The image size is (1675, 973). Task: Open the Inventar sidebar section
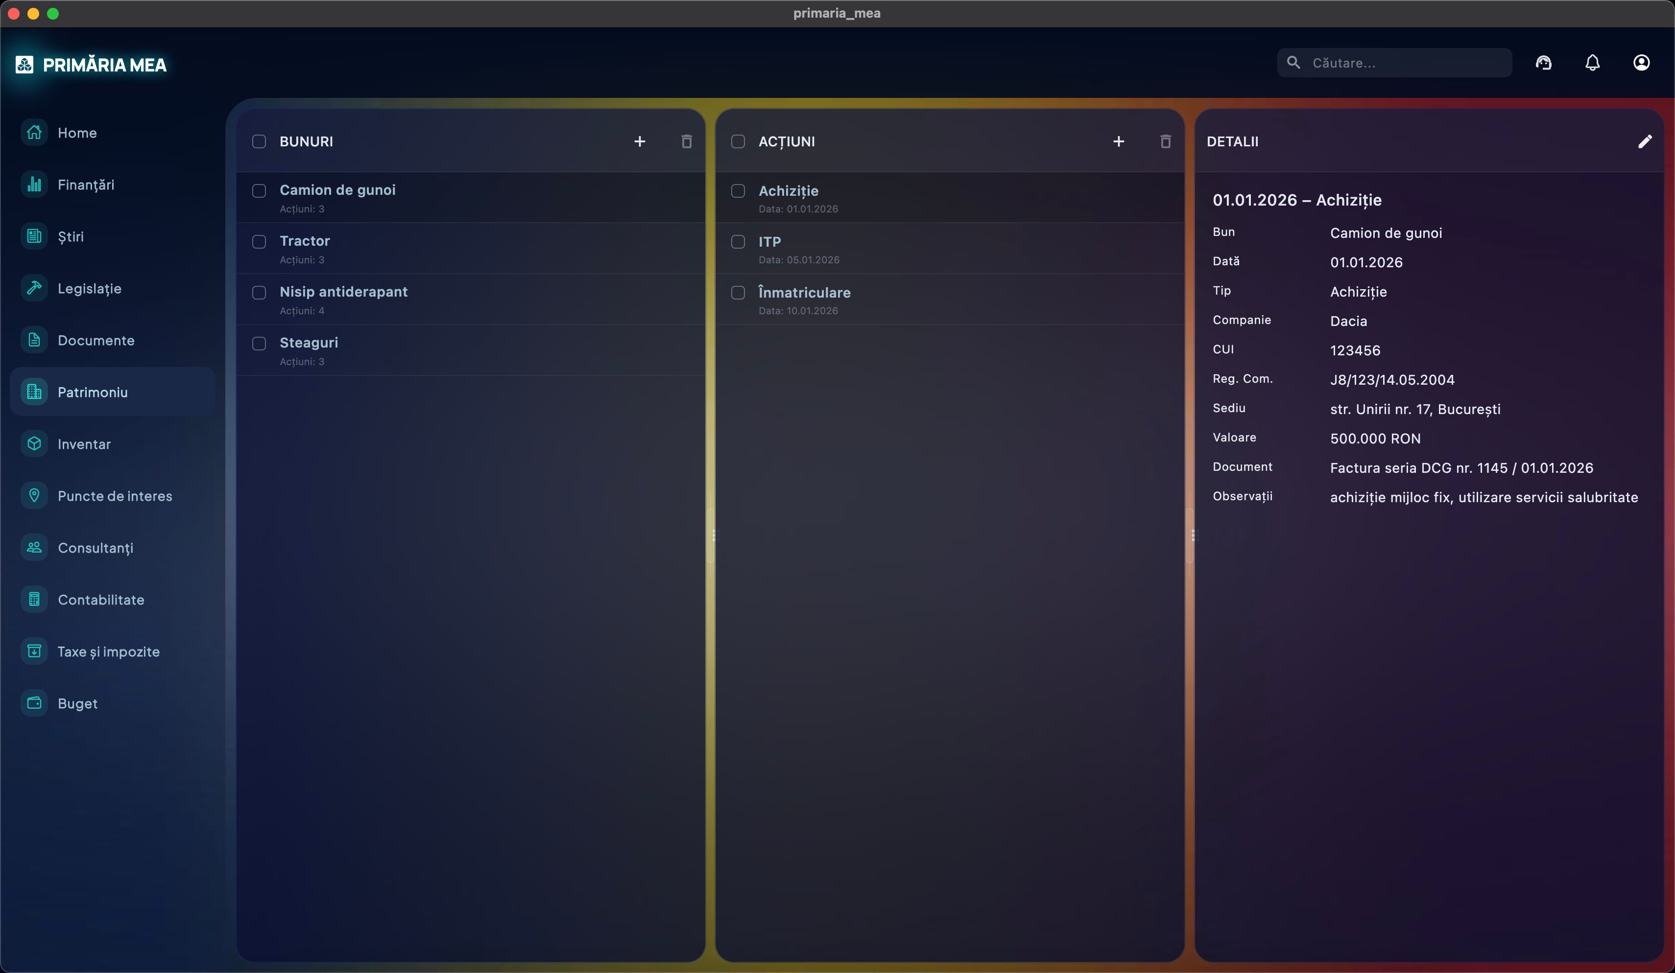click(x=84, y=443)
